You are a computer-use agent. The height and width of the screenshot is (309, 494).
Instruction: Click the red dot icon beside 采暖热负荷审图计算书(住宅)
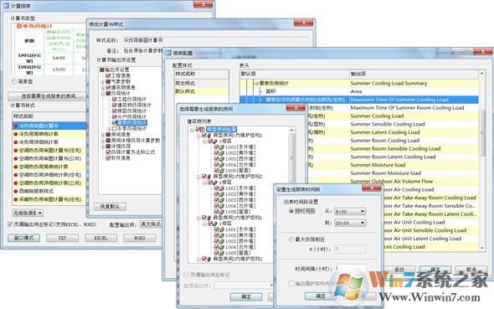coord(15,199)
